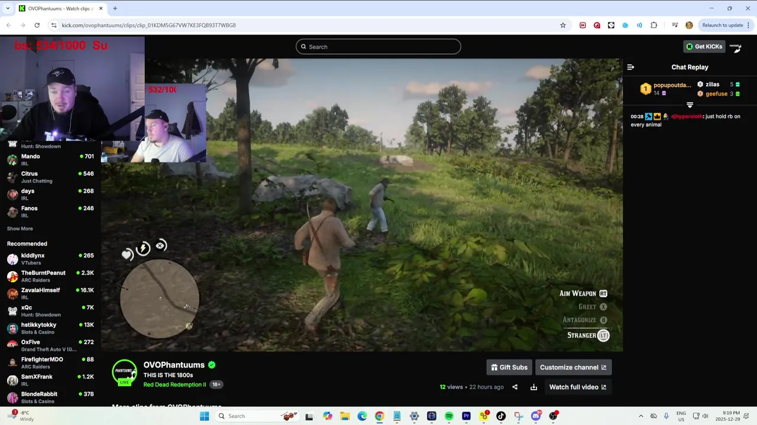Collapse the Chat Replay panel icon

(630, 67)
